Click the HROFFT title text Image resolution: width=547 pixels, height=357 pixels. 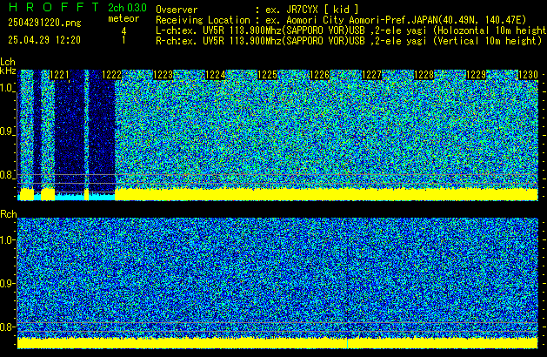click(x=54, y=7)
